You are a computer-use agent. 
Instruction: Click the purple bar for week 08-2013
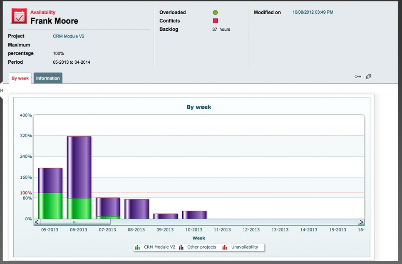136,209
